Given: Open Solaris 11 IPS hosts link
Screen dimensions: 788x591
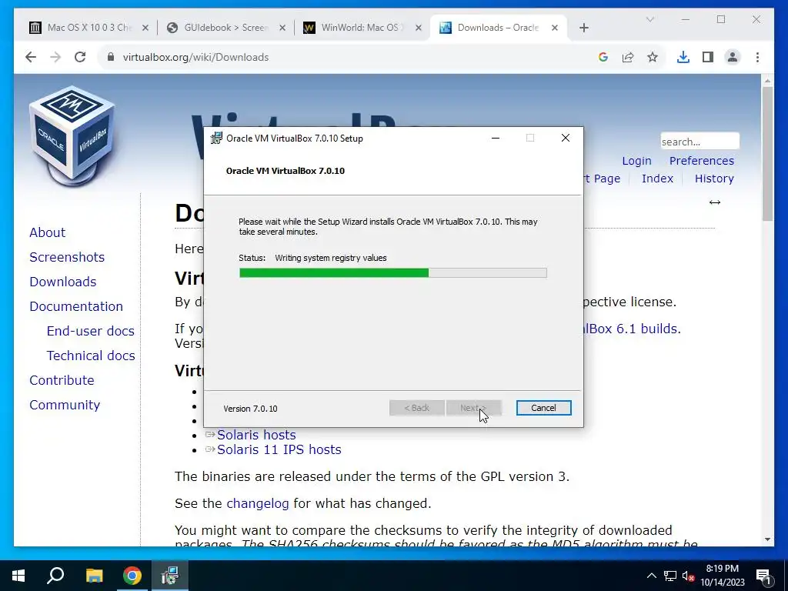Looking at the screenshot, I should tap(279, 449).
